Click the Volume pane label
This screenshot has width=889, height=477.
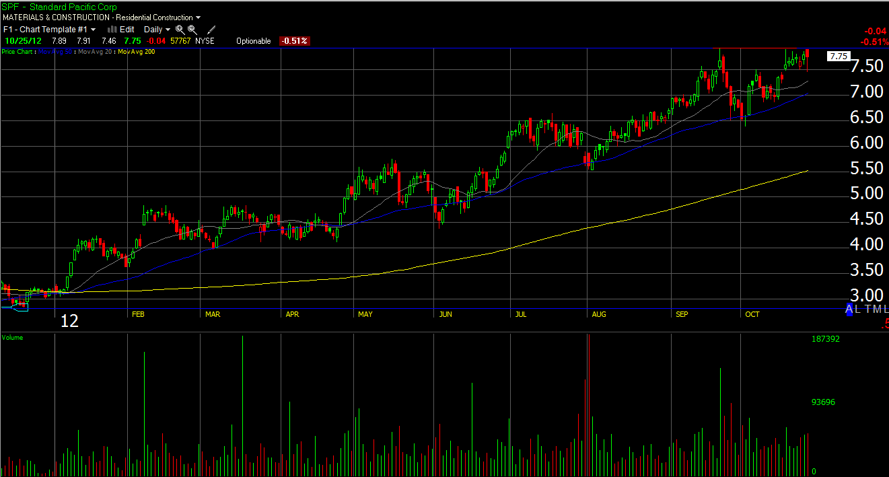12,337
